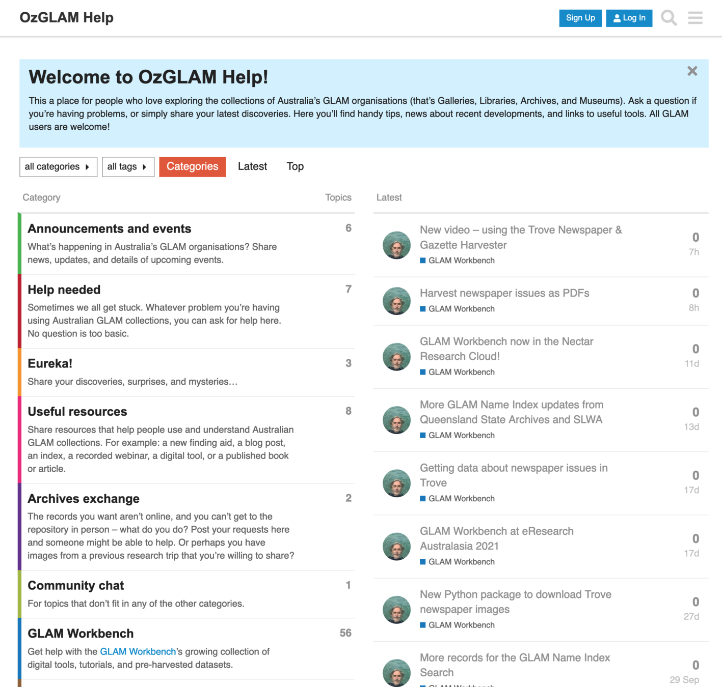Click GLAM Workbench badge under 'eResearch Australasia' topic
This screenshot has width=722, height=687.
pyautogui.click(x=457, y=562)
